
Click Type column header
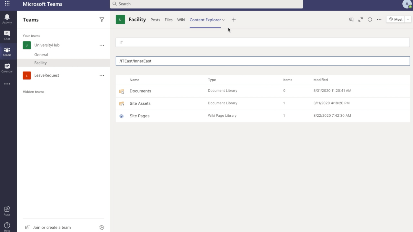[x=212, y=80]
